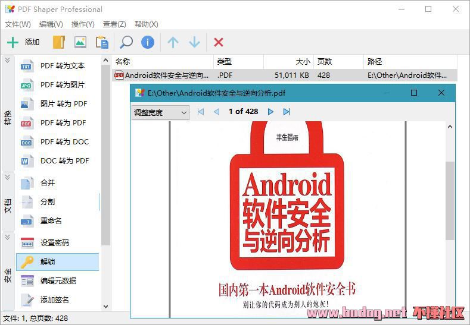
Task: Go to first page in preview
Action: (x=201, y=112)
